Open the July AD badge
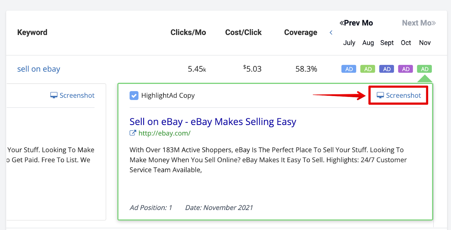The height and width of the screenshot is (230, 451). (x=349, y=69)
